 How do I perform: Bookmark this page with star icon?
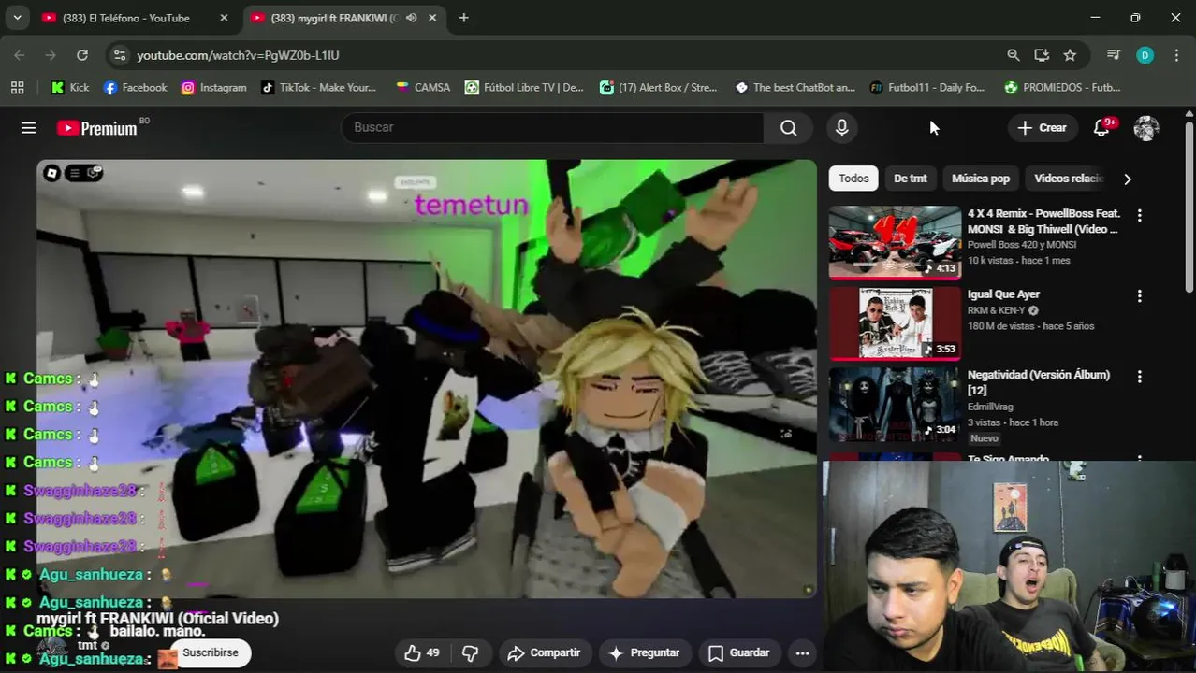pyautogui.click(x=1070, y=55)
